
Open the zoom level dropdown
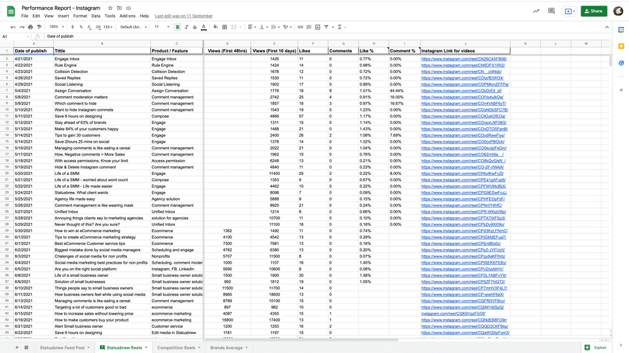tap(56, 27)
